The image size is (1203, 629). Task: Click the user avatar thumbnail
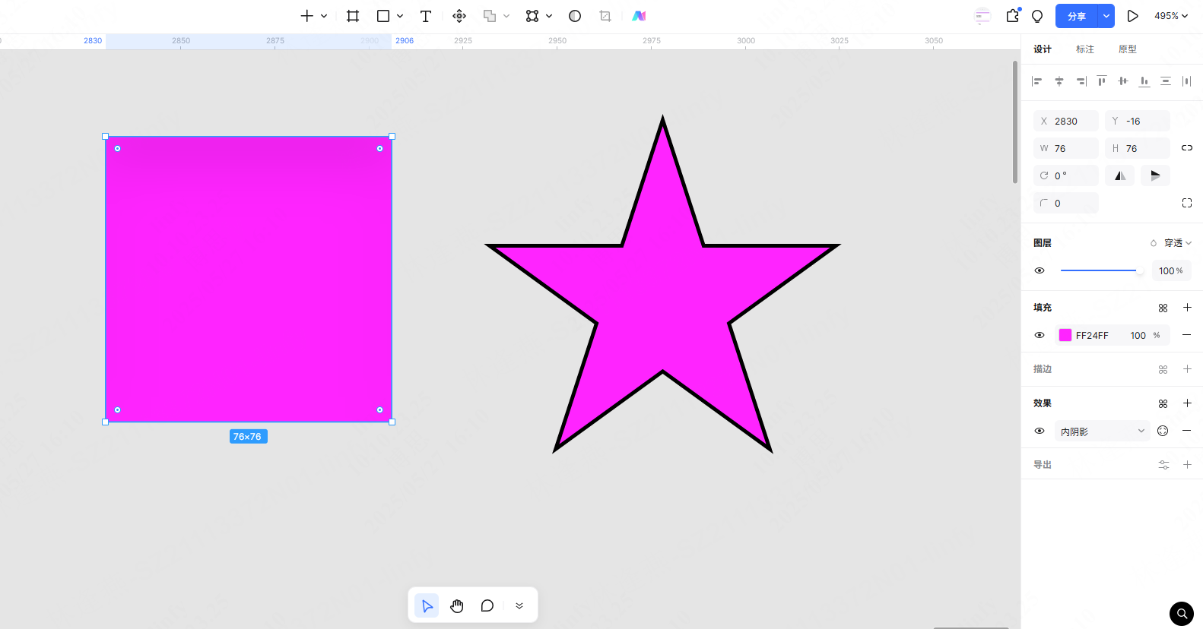982,16
